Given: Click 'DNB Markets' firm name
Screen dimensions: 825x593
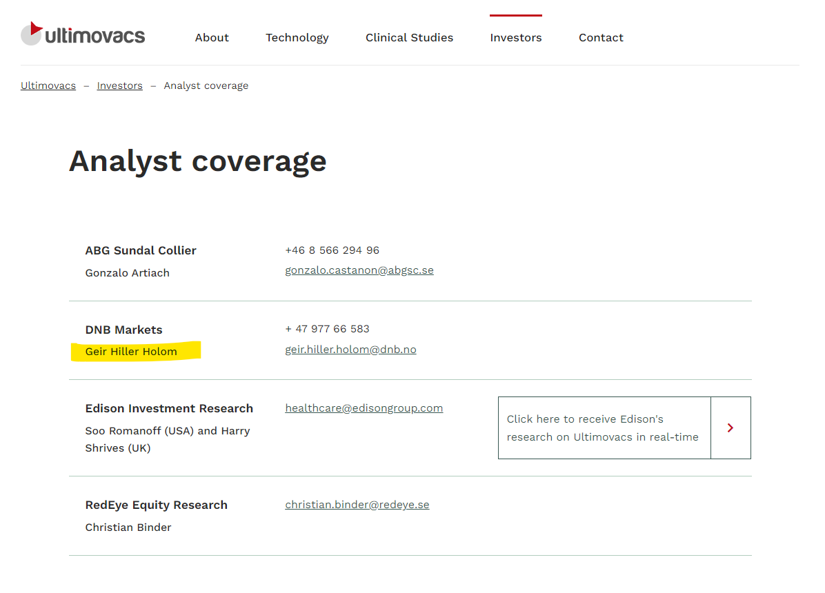Looking at the screenshot, I should pyautogui.click(x=123, y=330).
